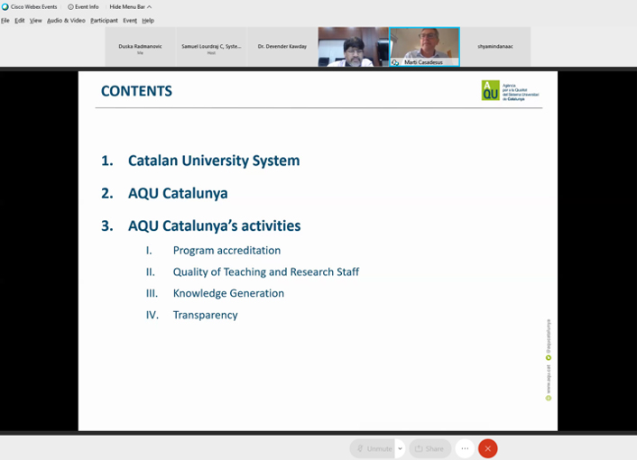Click "AQU Catalunya's activities" heading
The width and height of the screenshot is (637, 460).
(215, 225)
